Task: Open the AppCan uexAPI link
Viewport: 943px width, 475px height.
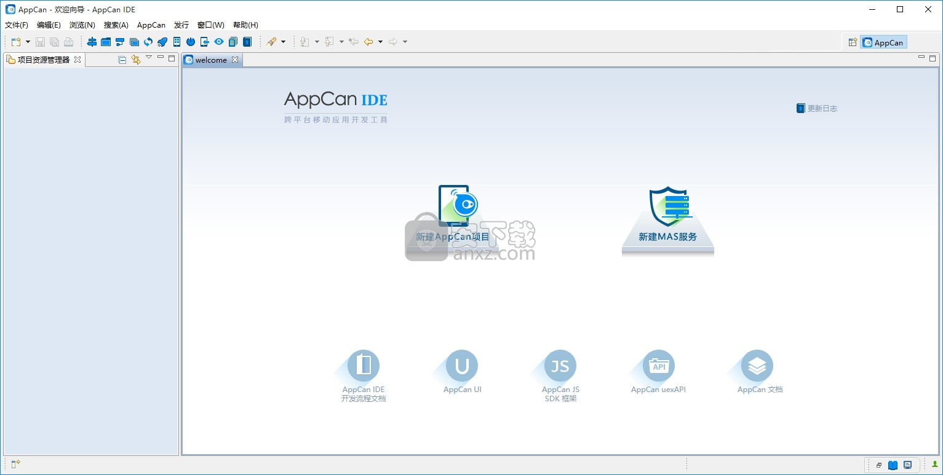Action: click(658, 372)
